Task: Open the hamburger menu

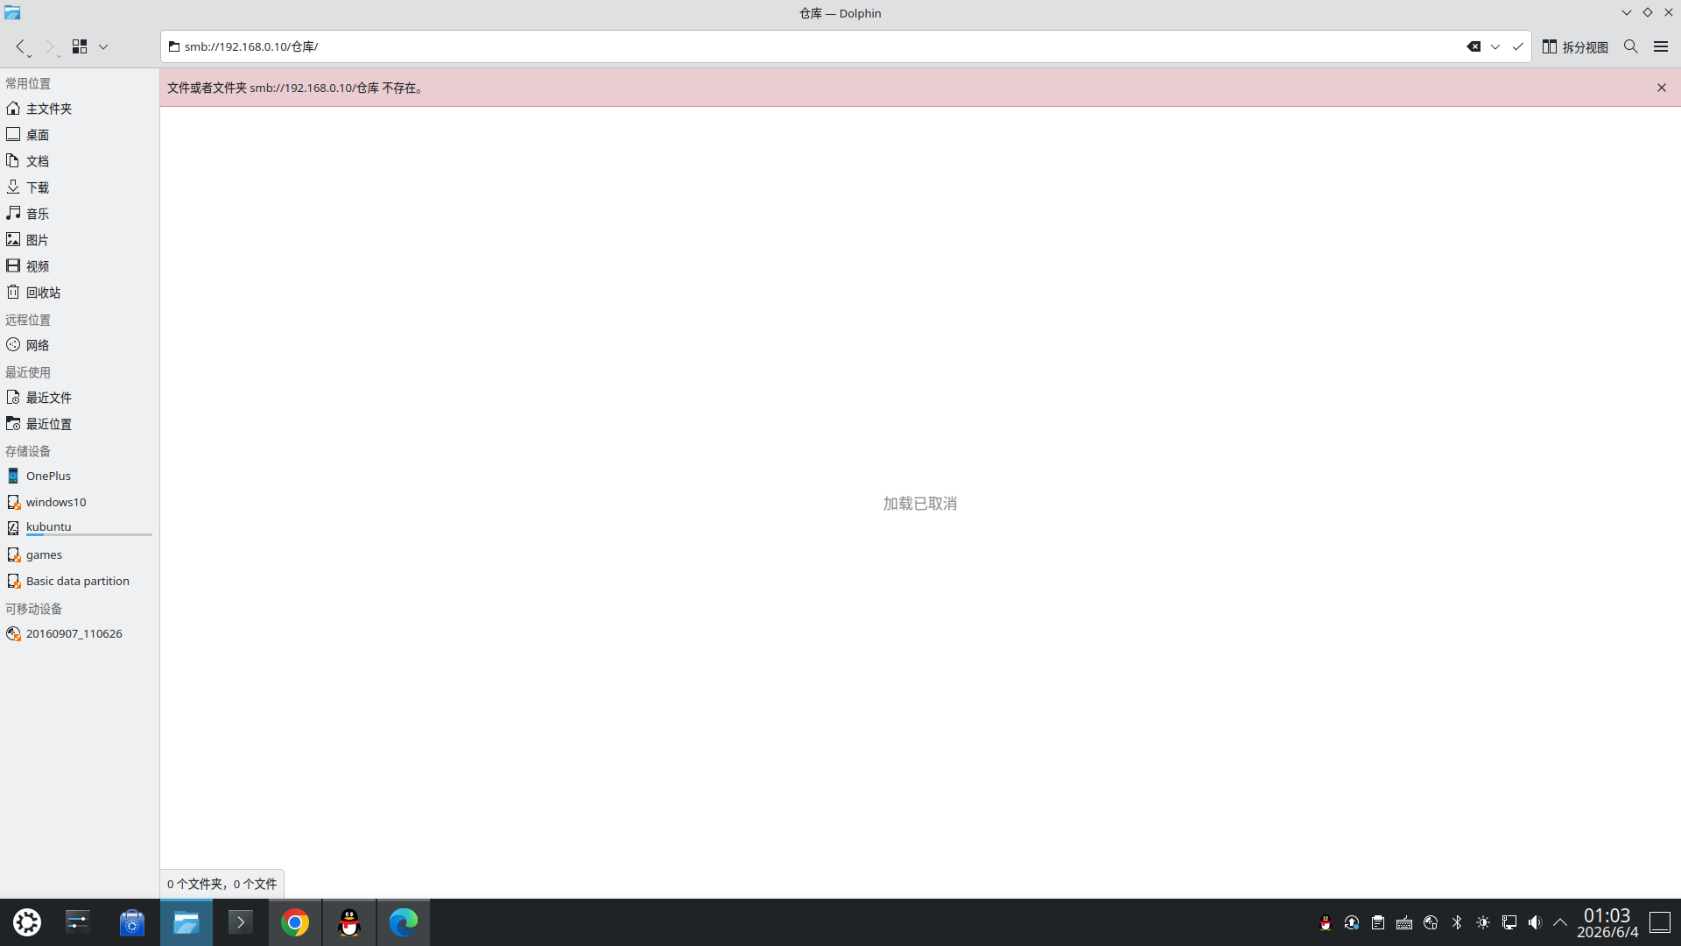Action: 1661,46
